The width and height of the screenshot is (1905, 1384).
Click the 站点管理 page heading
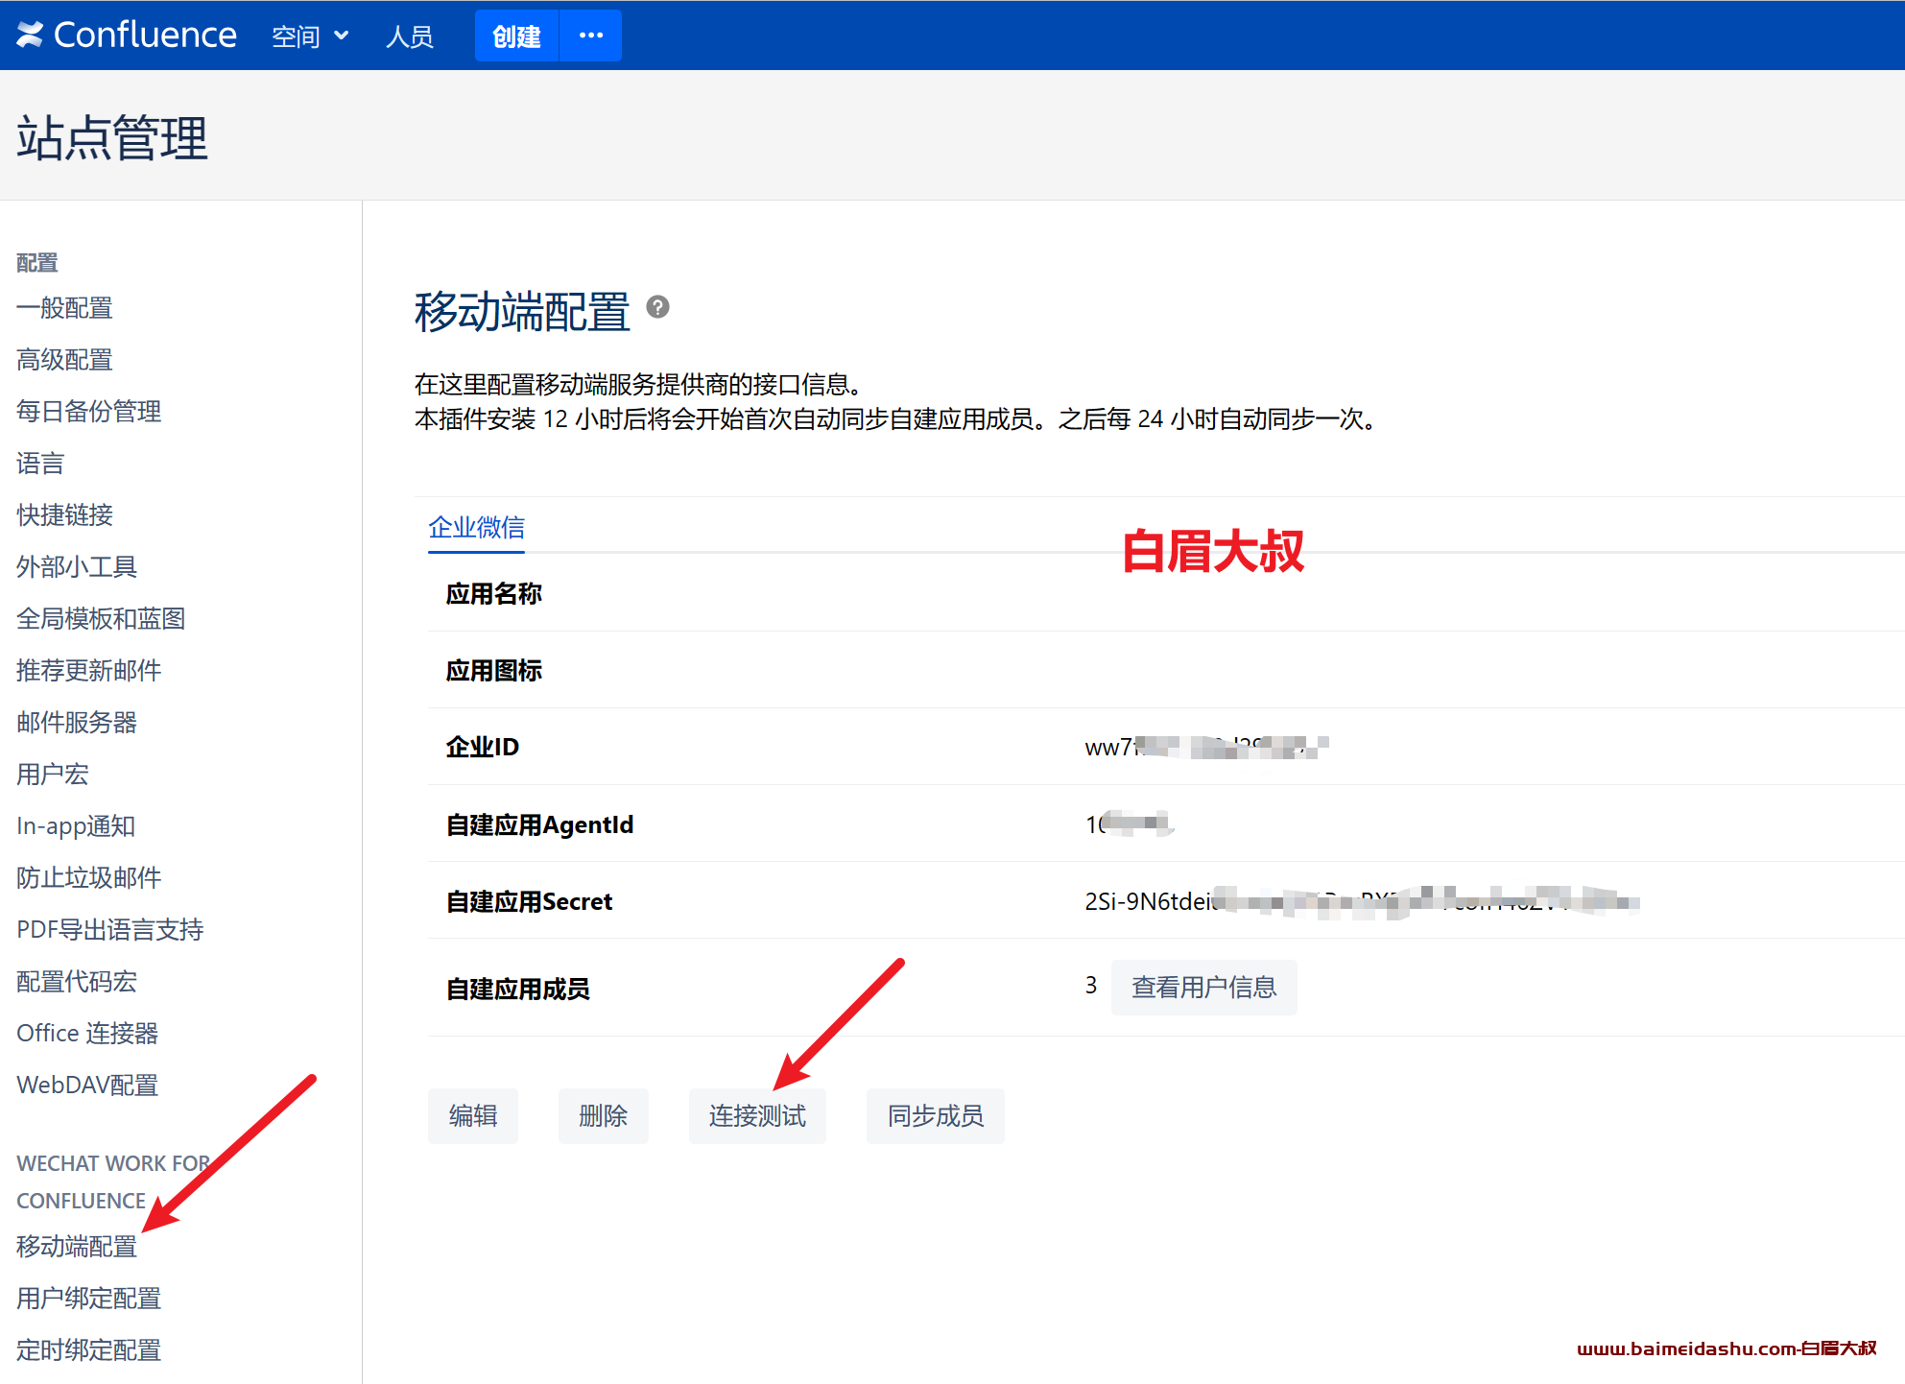[x=112, y=138]
